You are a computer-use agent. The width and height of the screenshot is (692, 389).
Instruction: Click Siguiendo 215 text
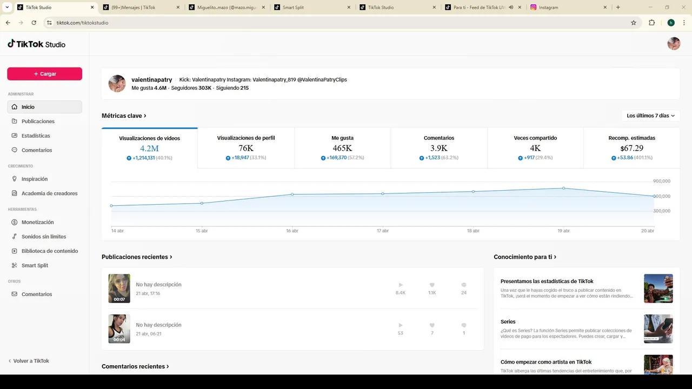point(232,88)
